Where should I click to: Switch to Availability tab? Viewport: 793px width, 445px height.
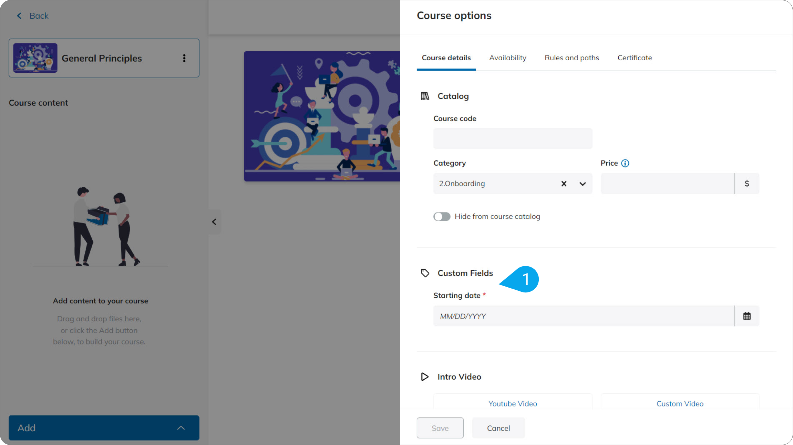pos(508,58)
